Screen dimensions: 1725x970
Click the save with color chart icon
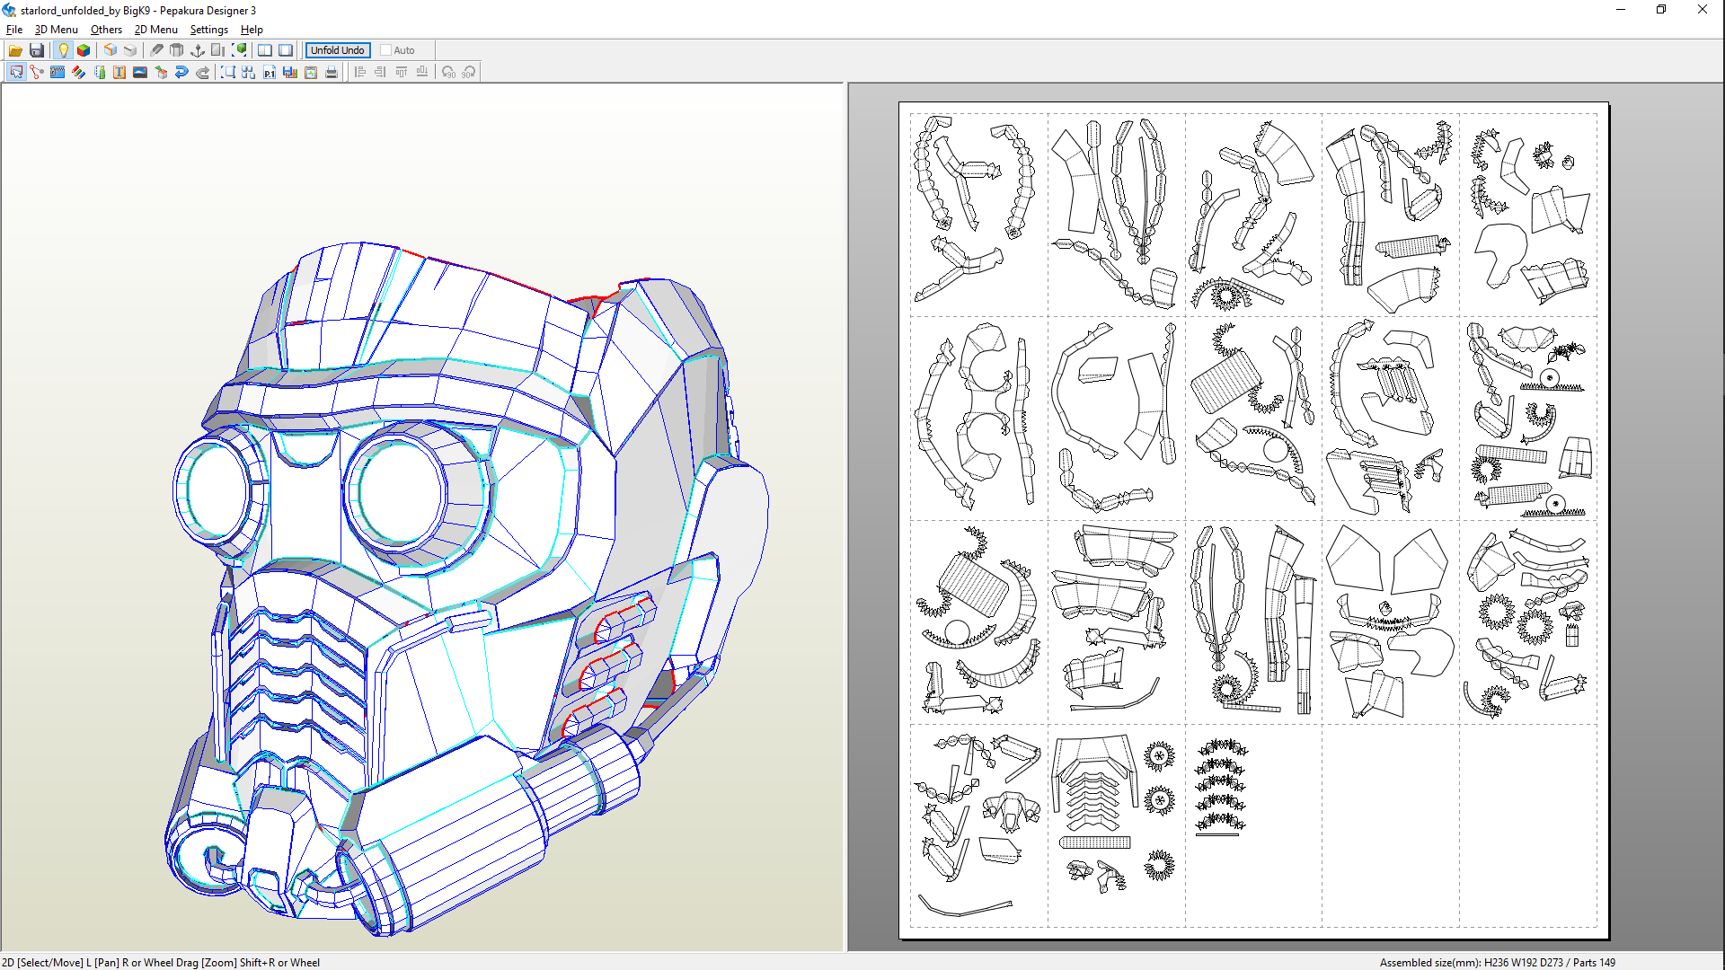290,72
